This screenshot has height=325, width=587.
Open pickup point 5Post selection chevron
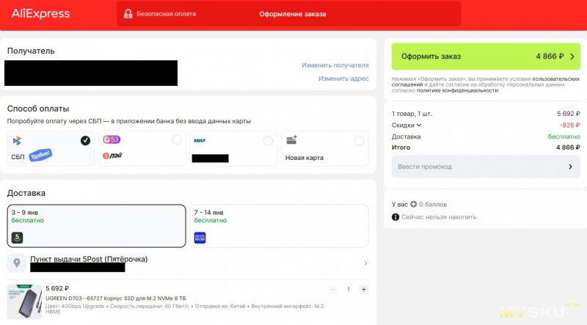365,263
